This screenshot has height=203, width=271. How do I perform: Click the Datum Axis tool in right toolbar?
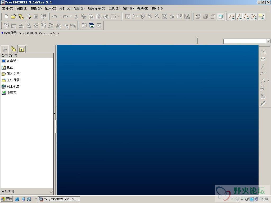click(263, 66)
